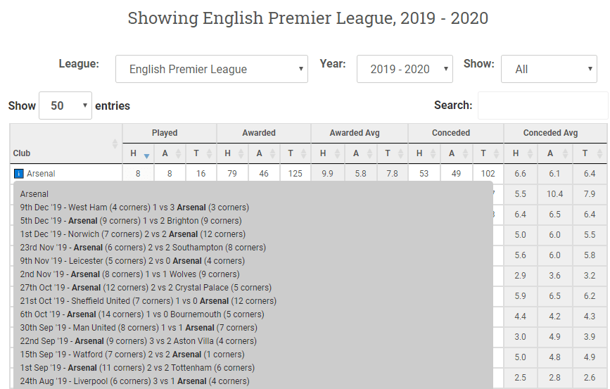The width and height of the screenshot is (610, 389).
Task: Open the Year 2019 - 2020 dropdown
Action: (405, 69)
